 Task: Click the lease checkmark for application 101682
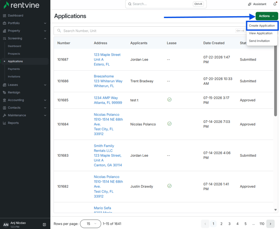pos(169,186)
